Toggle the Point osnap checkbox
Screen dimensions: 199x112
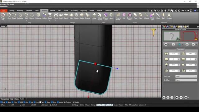tap(12, 102)
